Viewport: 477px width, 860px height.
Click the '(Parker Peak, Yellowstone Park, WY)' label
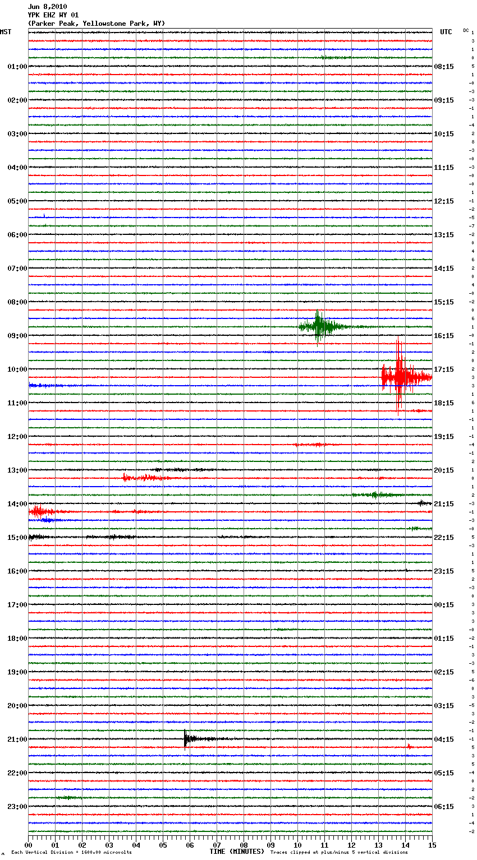[x=97, y=24]
